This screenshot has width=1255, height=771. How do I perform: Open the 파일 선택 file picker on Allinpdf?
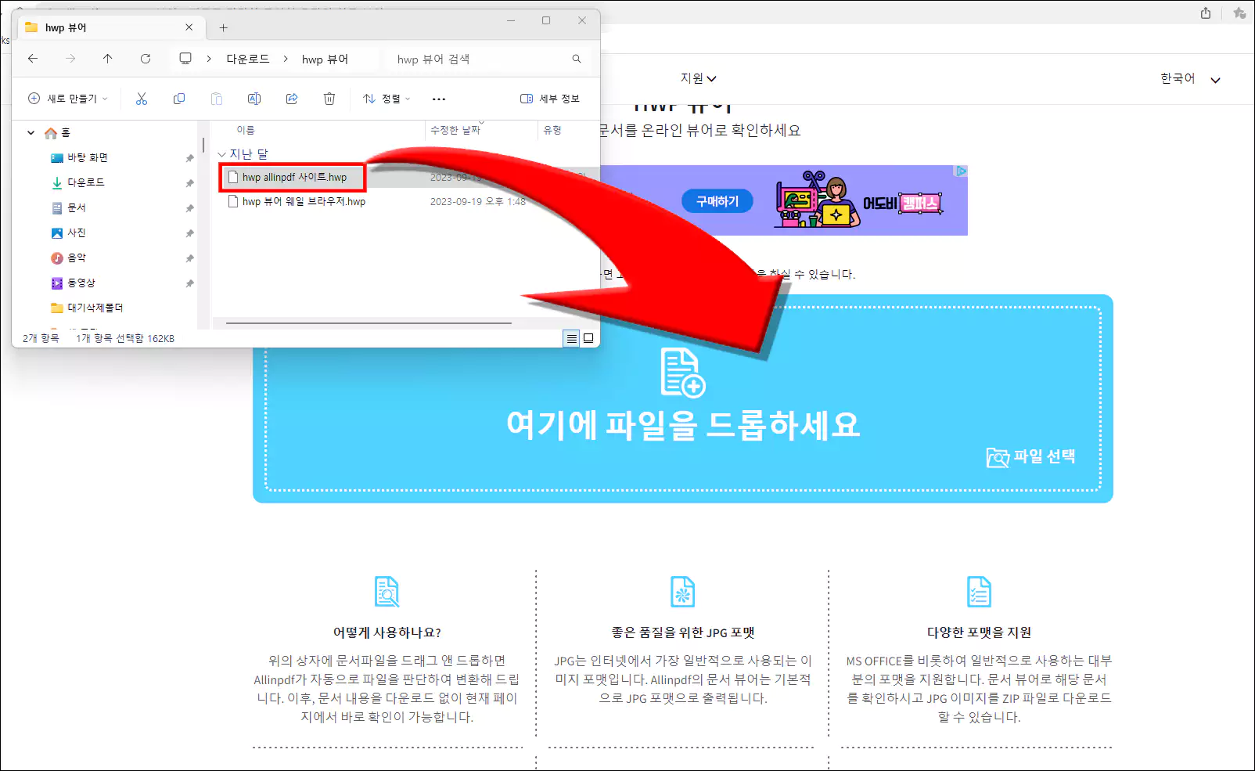click(x=1031, y=457)
